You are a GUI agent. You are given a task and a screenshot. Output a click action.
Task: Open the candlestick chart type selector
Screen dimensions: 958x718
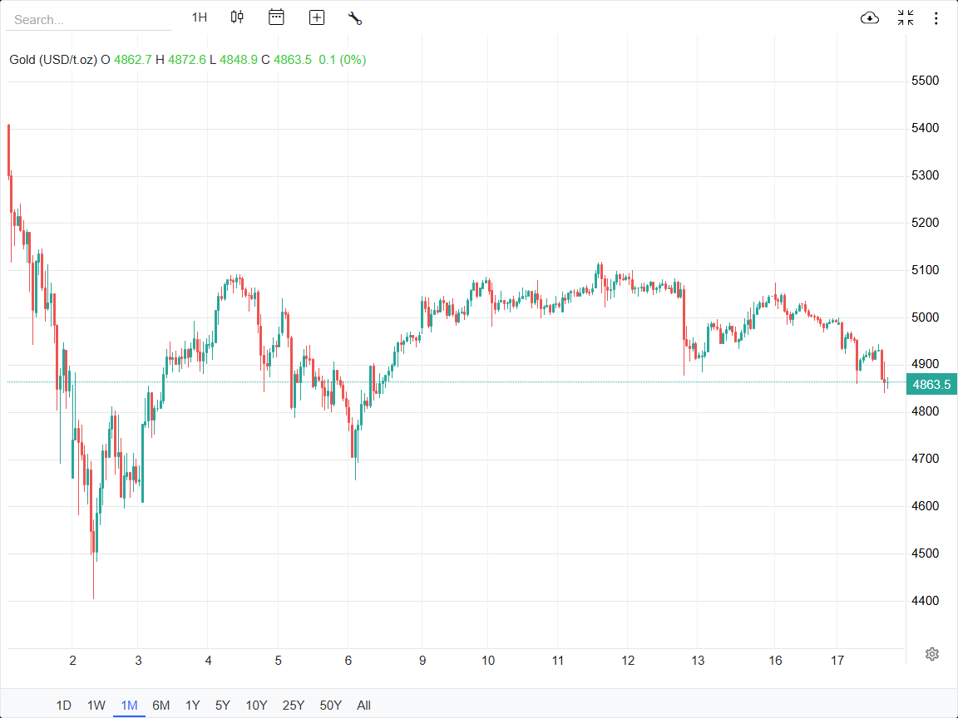237,17
